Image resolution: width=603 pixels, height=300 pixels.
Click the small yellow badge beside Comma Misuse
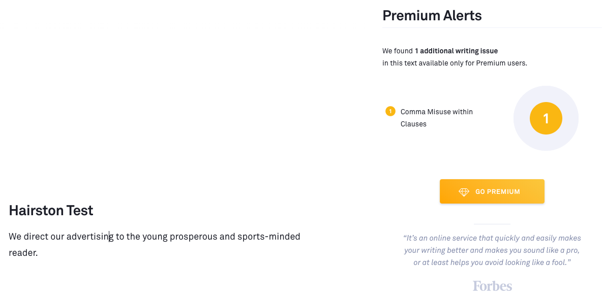click(x=390, y=111)
